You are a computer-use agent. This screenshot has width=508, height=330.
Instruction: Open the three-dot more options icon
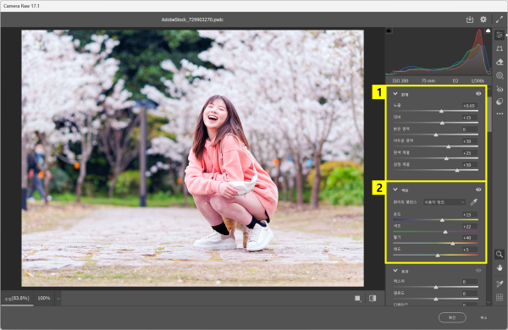[500, 113]
